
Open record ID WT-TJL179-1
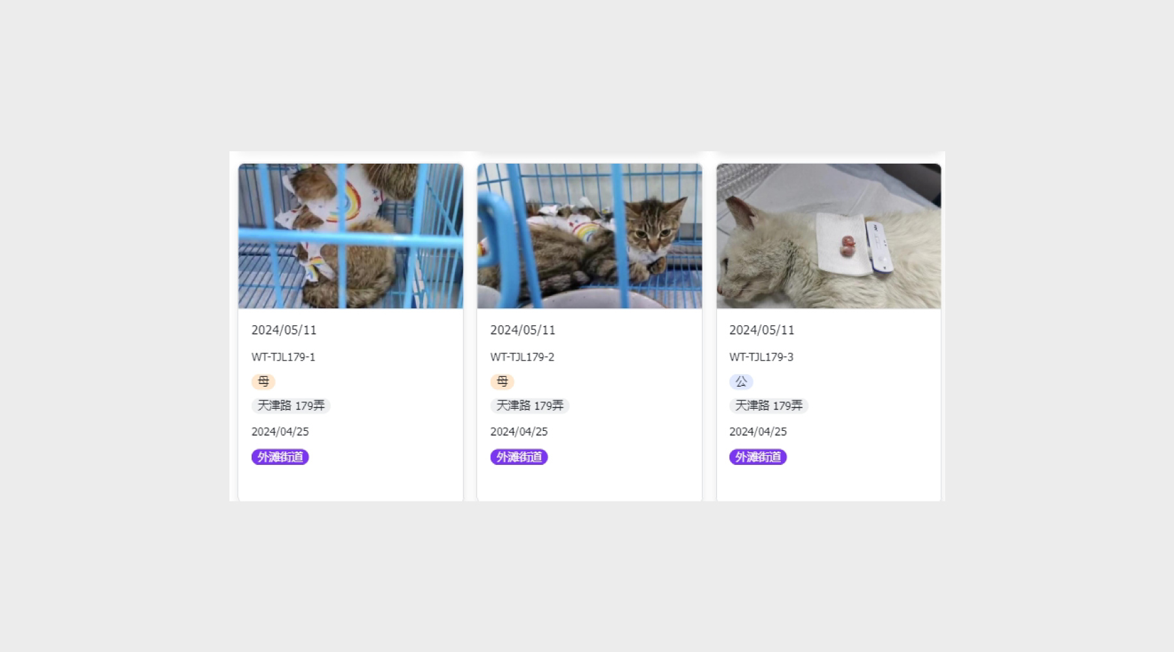pos(284,357)
